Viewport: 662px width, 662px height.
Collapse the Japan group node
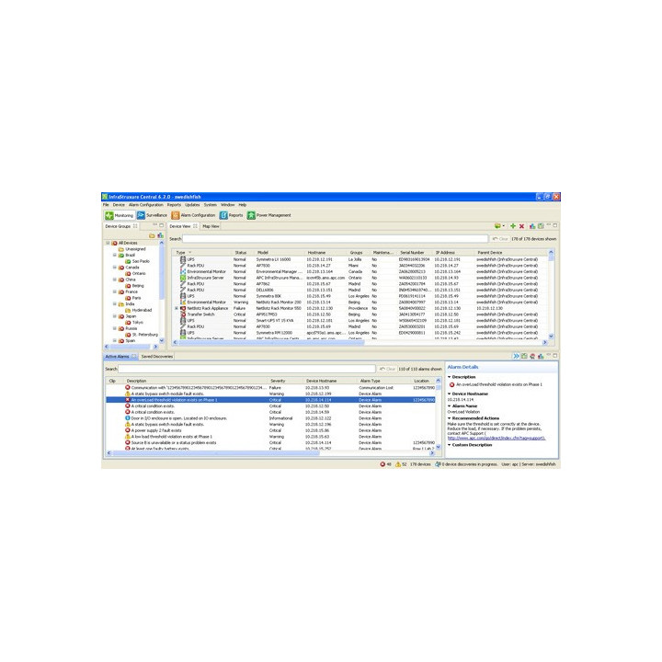tap(114, 316)
